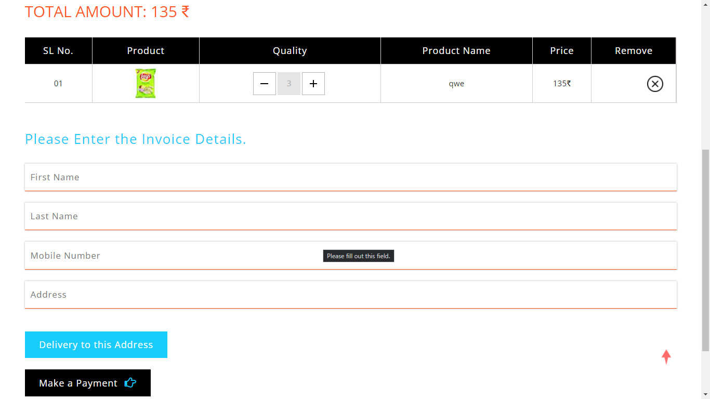Image resolution: width=710 pixels, height=399 pixels.
Task: Click the circular Remove icon for product qwe
Action: (654, 84)
